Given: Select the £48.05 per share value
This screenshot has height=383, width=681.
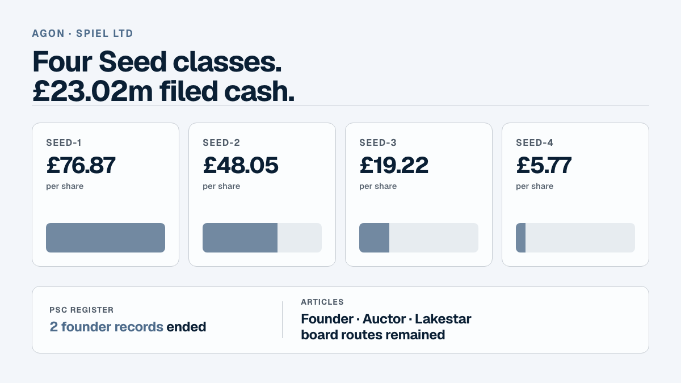Looking at the screenshot, I should point(241,165).
